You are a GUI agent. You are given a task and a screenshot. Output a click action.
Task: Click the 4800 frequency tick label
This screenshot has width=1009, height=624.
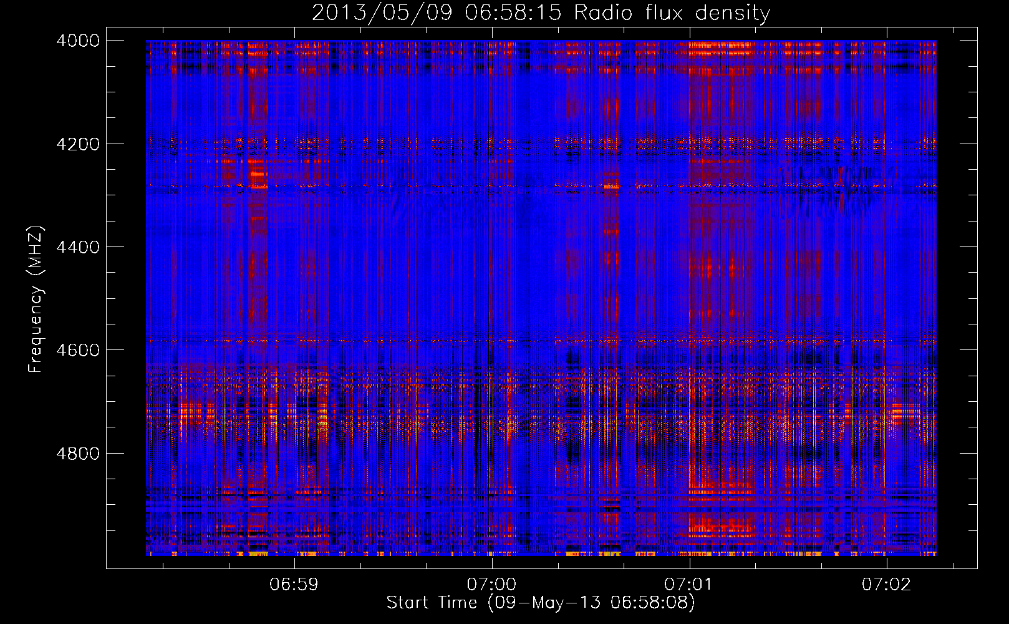click(x=78, y=454)
